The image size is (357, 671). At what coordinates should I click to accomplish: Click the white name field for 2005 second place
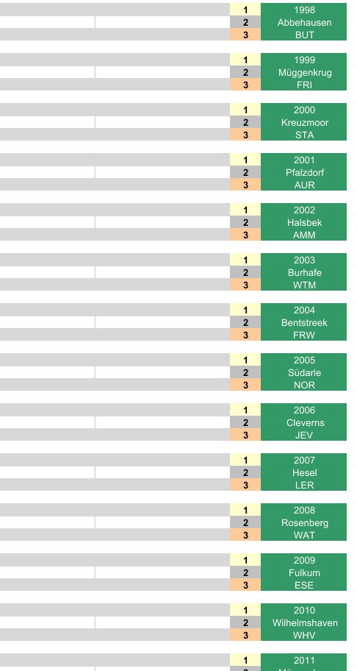pos(162,372)
